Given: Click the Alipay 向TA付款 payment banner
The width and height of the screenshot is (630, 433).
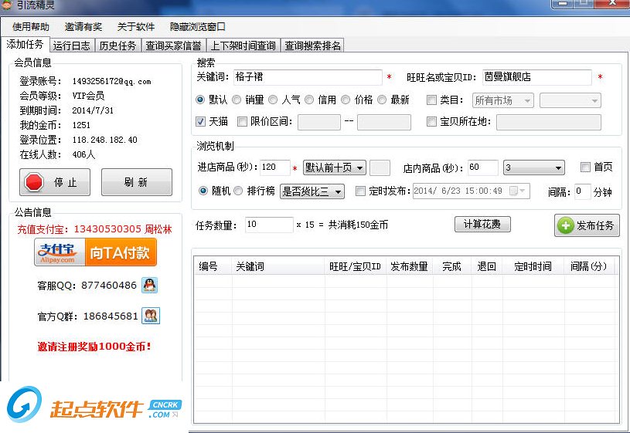Looking at the screenshot, I should [x=95, y=252].
